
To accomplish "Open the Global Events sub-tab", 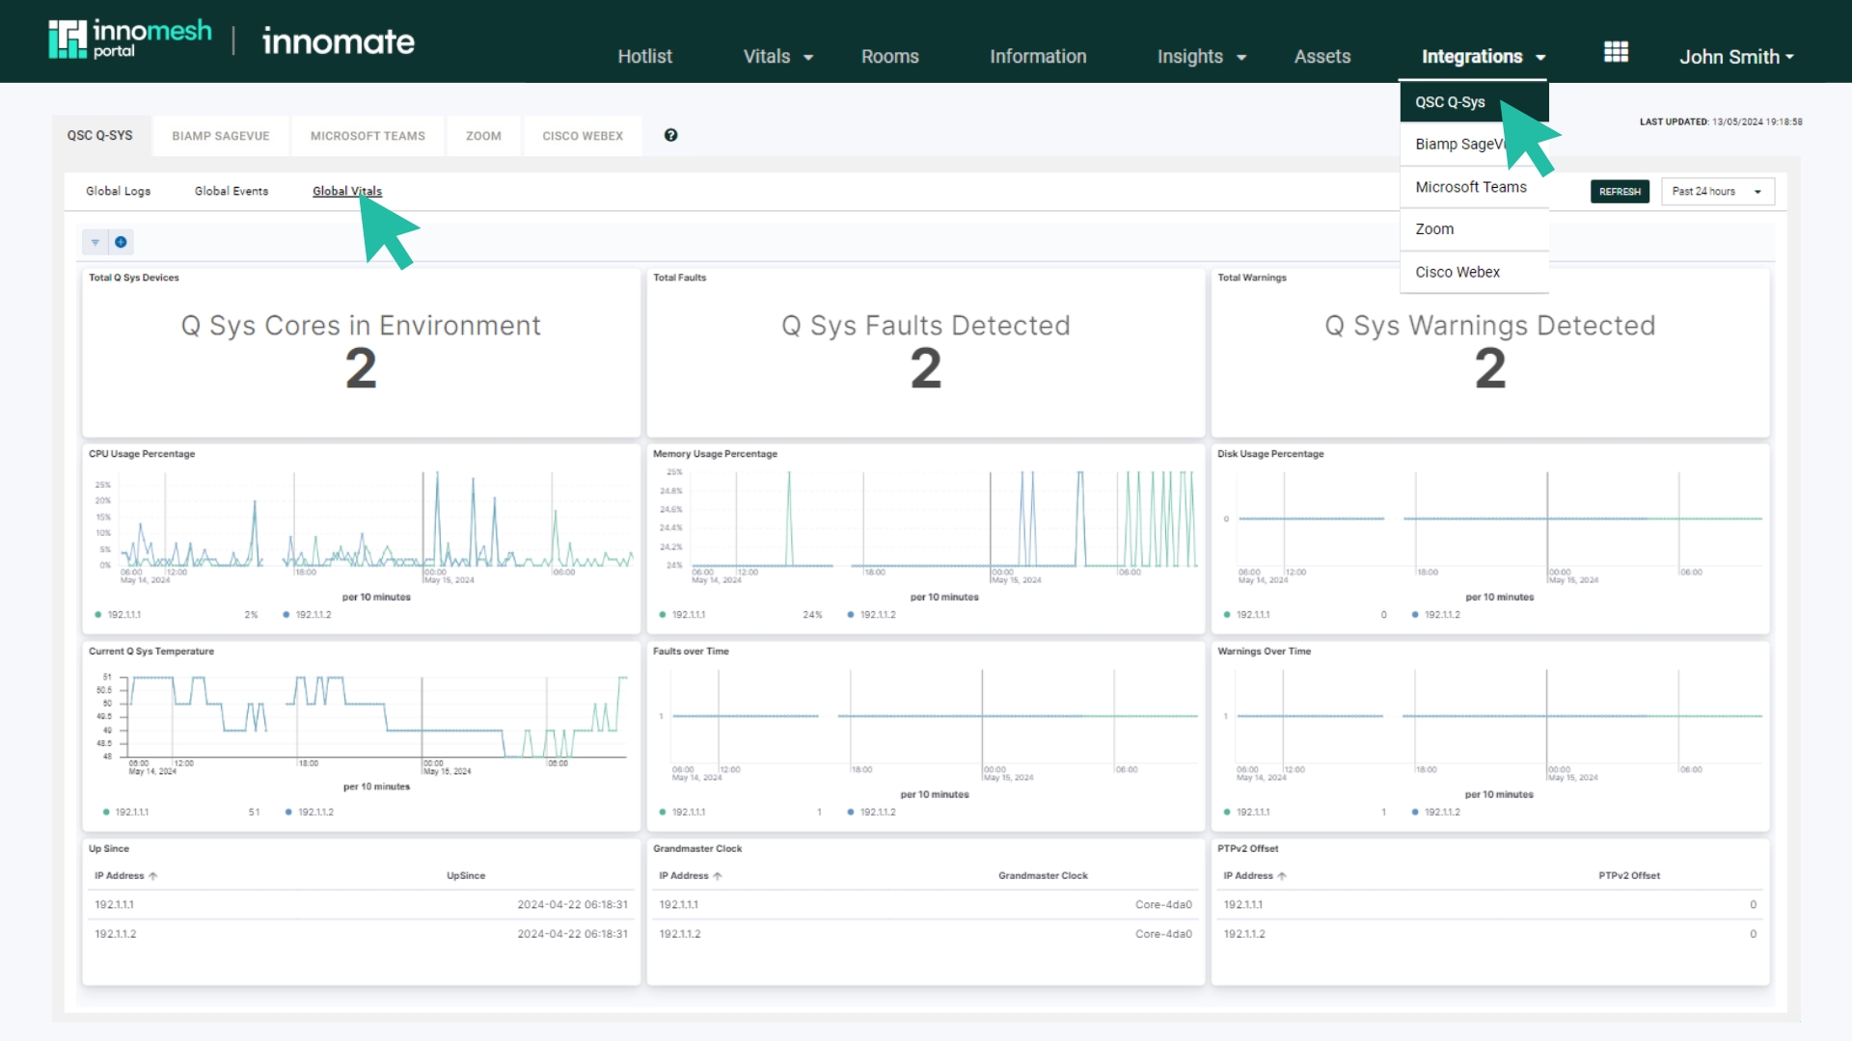I will (x=231, y=191).
